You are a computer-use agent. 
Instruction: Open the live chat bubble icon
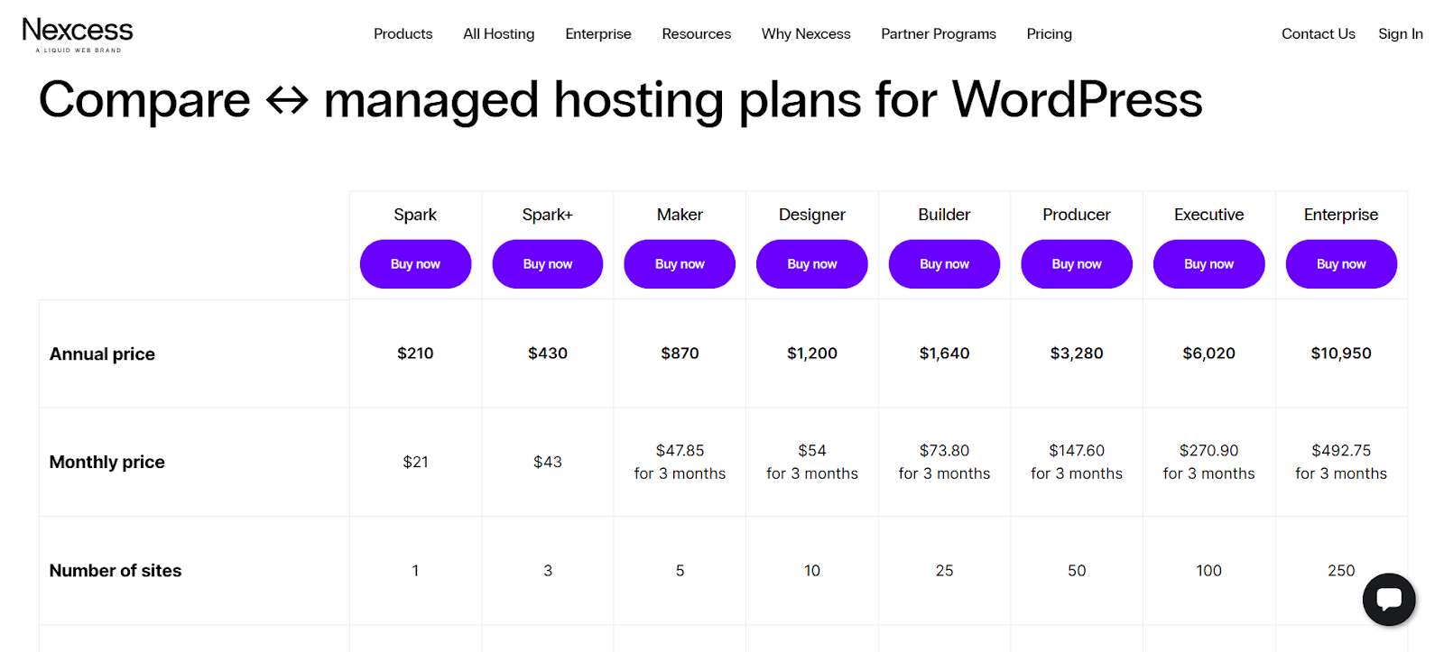[x=1389, y=599]
